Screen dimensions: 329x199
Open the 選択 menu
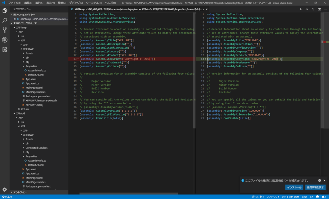[x=39, y=3]
